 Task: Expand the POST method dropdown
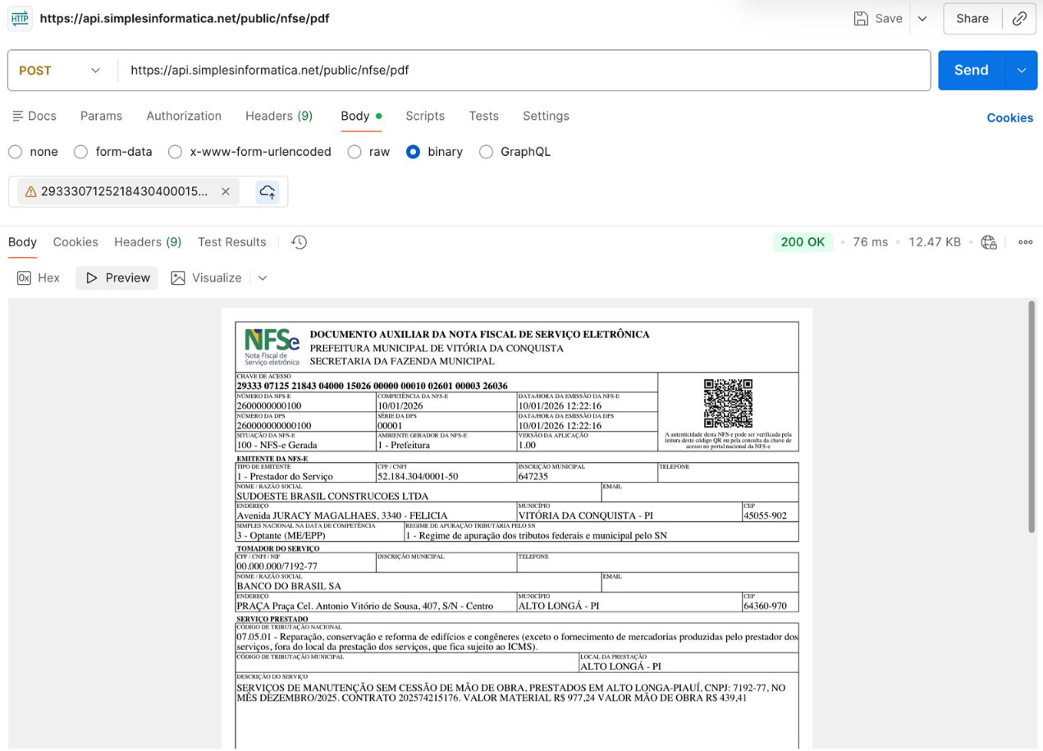(60, 71)
